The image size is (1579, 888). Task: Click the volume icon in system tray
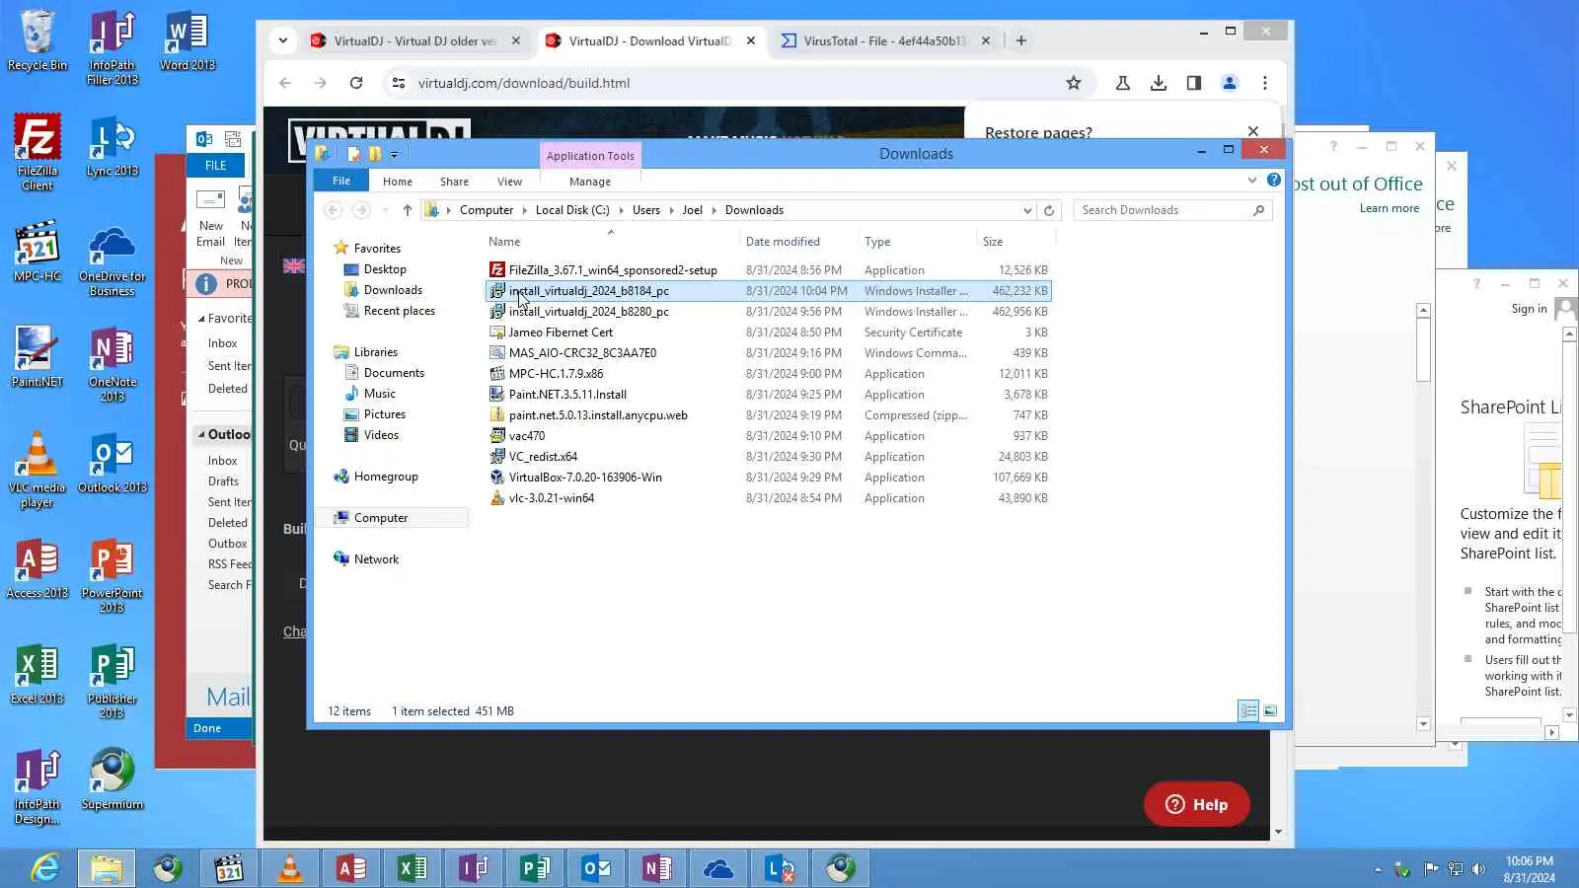(x=1478, y=869)
